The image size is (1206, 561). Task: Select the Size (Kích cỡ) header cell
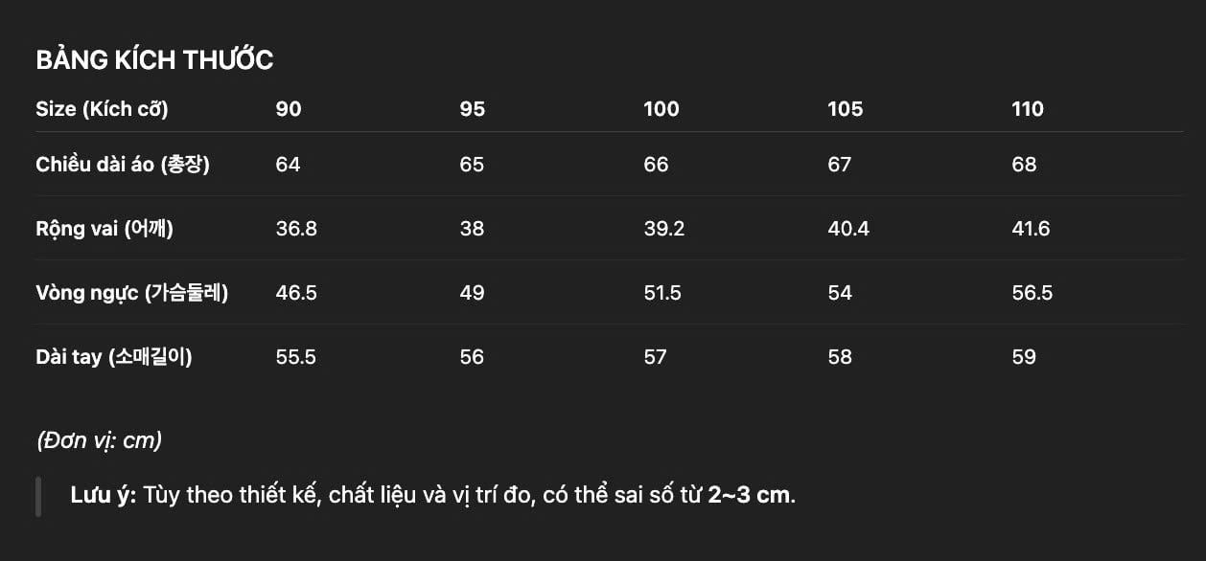[102, 109]
